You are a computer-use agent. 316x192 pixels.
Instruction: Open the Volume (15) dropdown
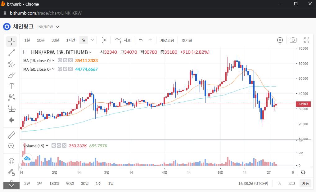pos(47,145)
